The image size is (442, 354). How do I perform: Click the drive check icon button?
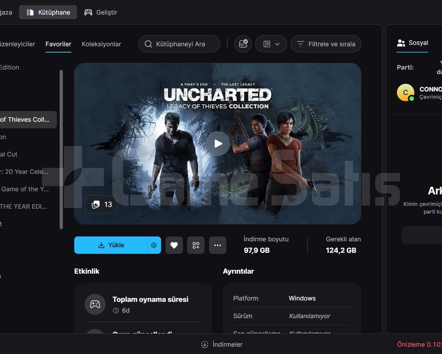point(243,44)
